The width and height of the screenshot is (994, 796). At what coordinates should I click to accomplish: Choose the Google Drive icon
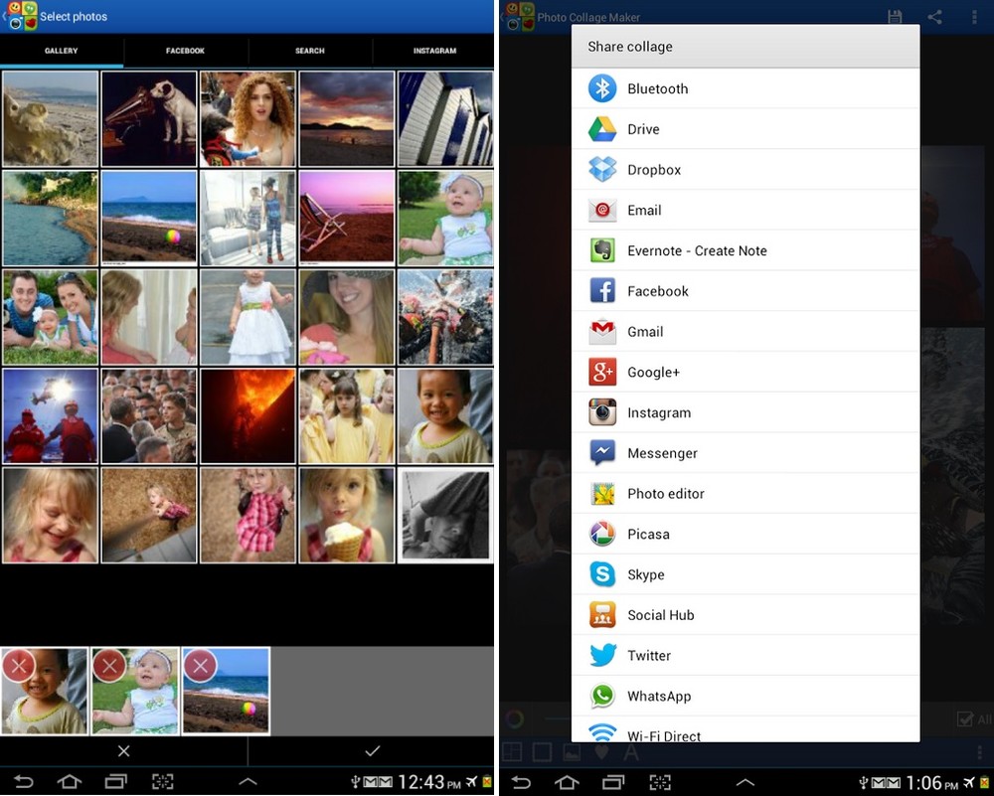(x=602, y=129)
